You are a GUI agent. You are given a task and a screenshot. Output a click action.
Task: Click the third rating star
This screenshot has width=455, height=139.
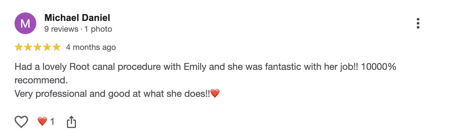click(x=37, y=47)
